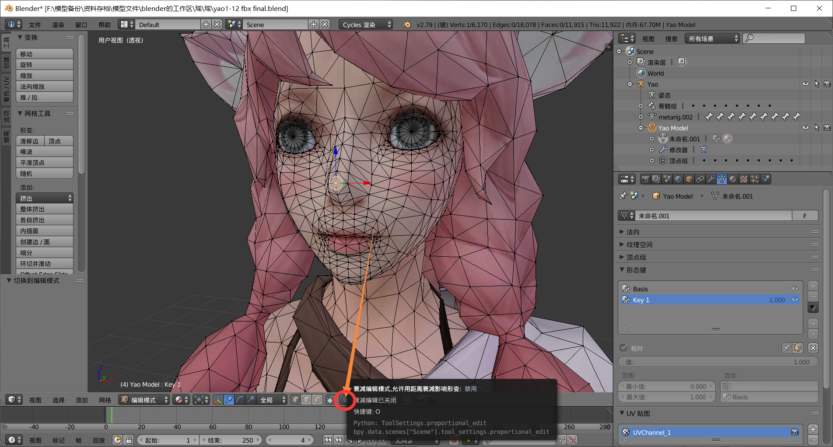Remove the selected shape key with minus button

[813, 297]
